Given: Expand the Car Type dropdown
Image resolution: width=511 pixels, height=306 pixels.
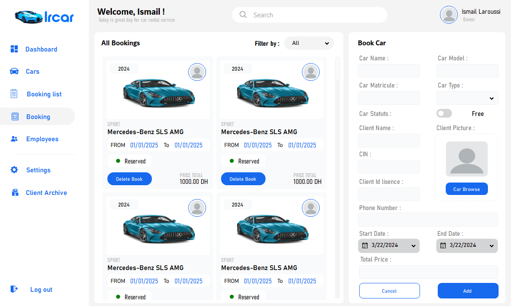Looking at the screenshot, I should pyautogui.click(x=467, y=98).
